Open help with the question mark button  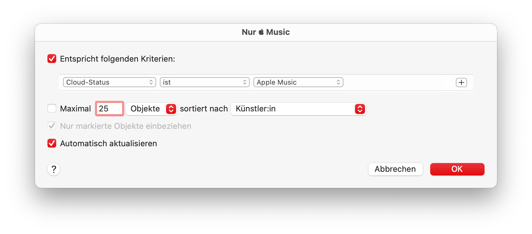(x=54, y=169)
